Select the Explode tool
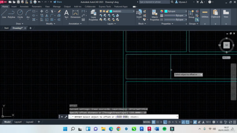Screen dimensions: 237x133 59,16
